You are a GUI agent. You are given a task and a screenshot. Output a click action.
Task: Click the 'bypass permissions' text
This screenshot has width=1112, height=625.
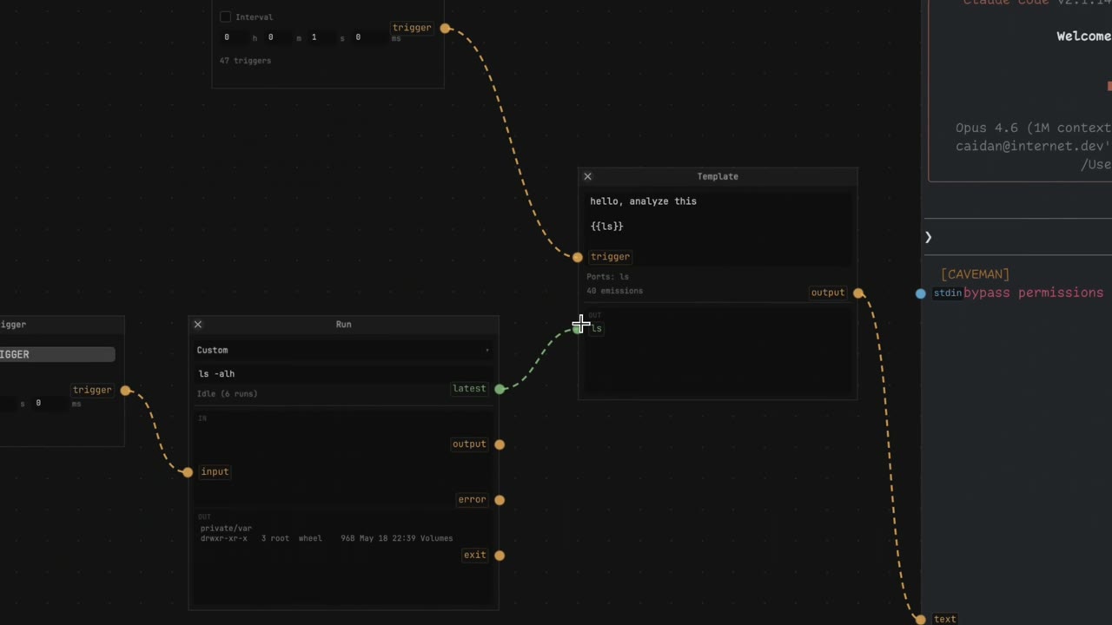[1033, 293]
